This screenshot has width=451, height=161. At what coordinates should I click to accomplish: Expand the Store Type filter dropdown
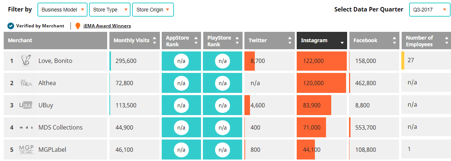pyautogui.click(x=109, y=10)
